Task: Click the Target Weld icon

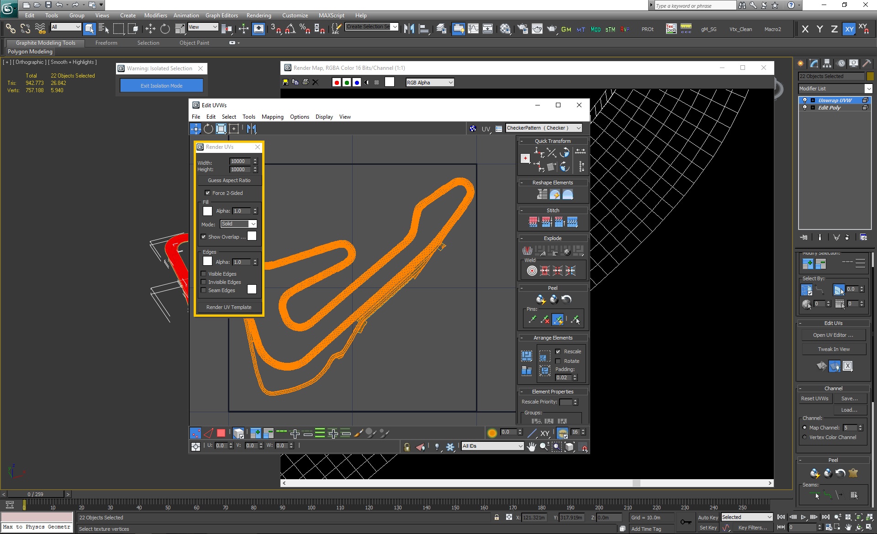Action: click(x=532, y=271)
